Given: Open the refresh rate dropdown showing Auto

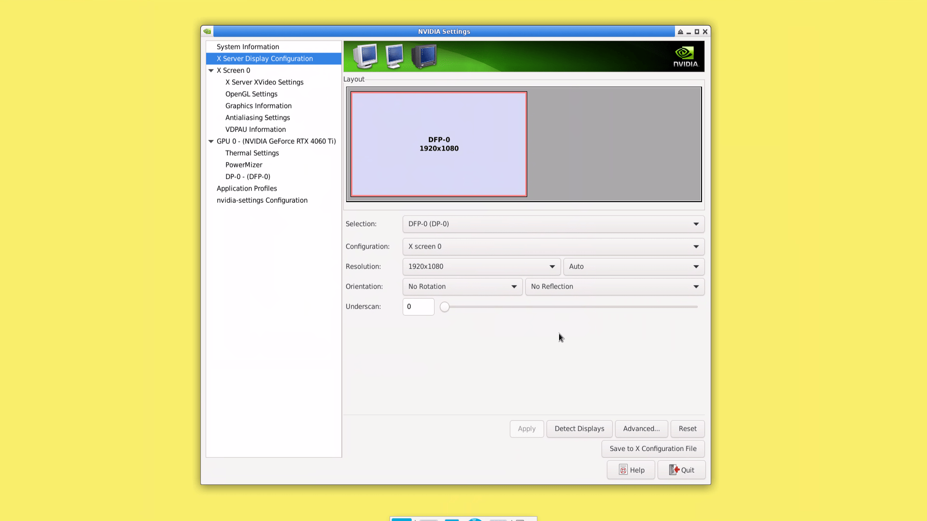Looking at the screenshot, I should (633, 266).
